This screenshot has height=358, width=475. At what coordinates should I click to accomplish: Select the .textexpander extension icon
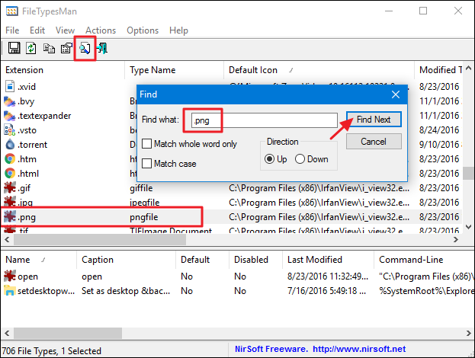tap(9, 116)
